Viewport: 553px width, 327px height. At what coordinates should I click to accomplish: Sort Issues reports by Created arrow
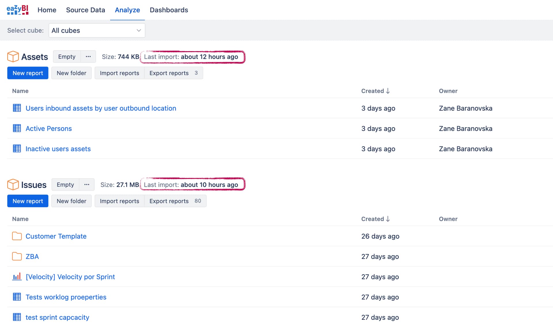(x=388, y=219)
